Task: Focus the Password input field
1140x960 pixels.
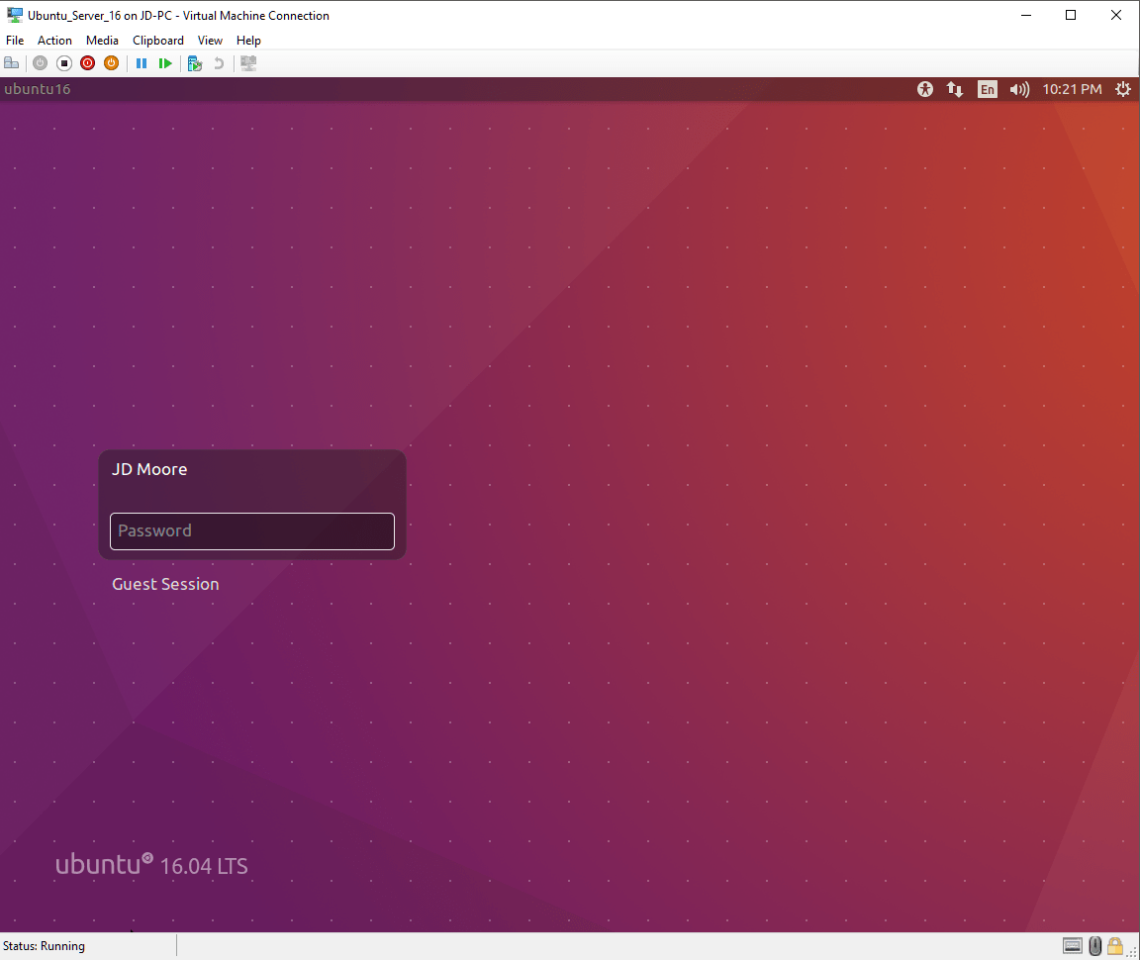Action: pos(252,530)
